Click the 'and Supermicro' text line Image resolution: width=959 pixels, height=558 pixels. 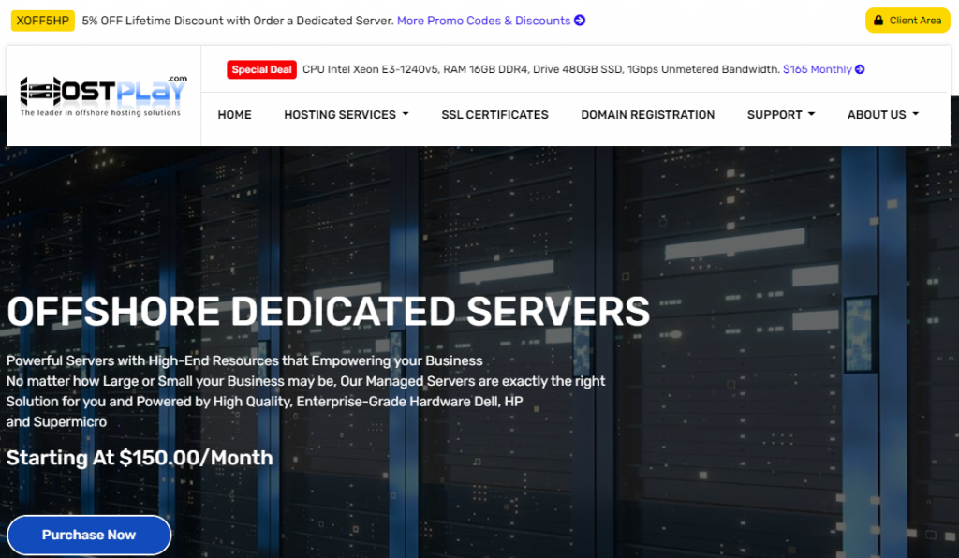[56, 421]
